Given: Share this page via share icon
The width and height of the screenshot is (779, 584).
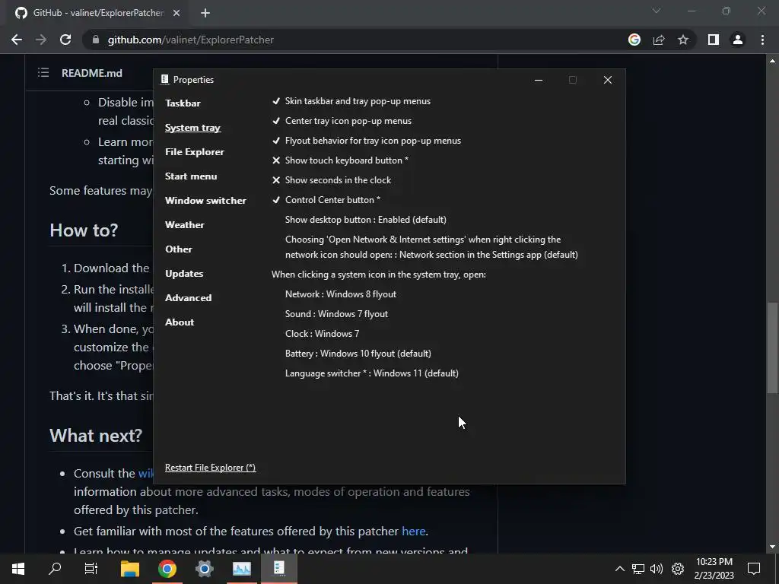Looking at the screenshot, I should coord(659,40).
